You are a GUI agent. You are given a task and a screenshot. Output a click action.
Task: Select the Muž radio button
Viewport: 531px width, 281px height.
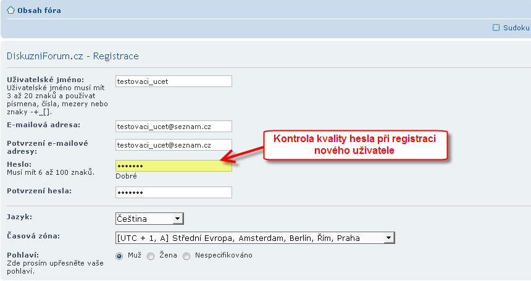click(x=119, y=256)
